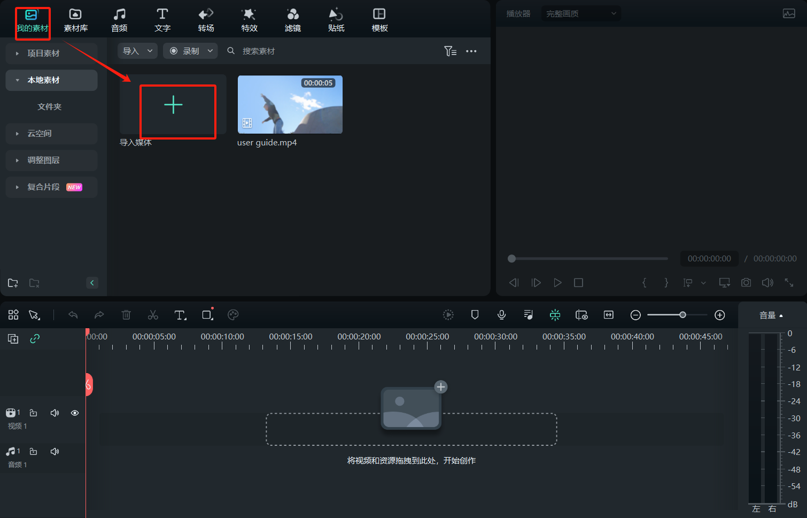The image size is (807, 518).
Task: Click the delete trash icon
Action: [126, 315]
